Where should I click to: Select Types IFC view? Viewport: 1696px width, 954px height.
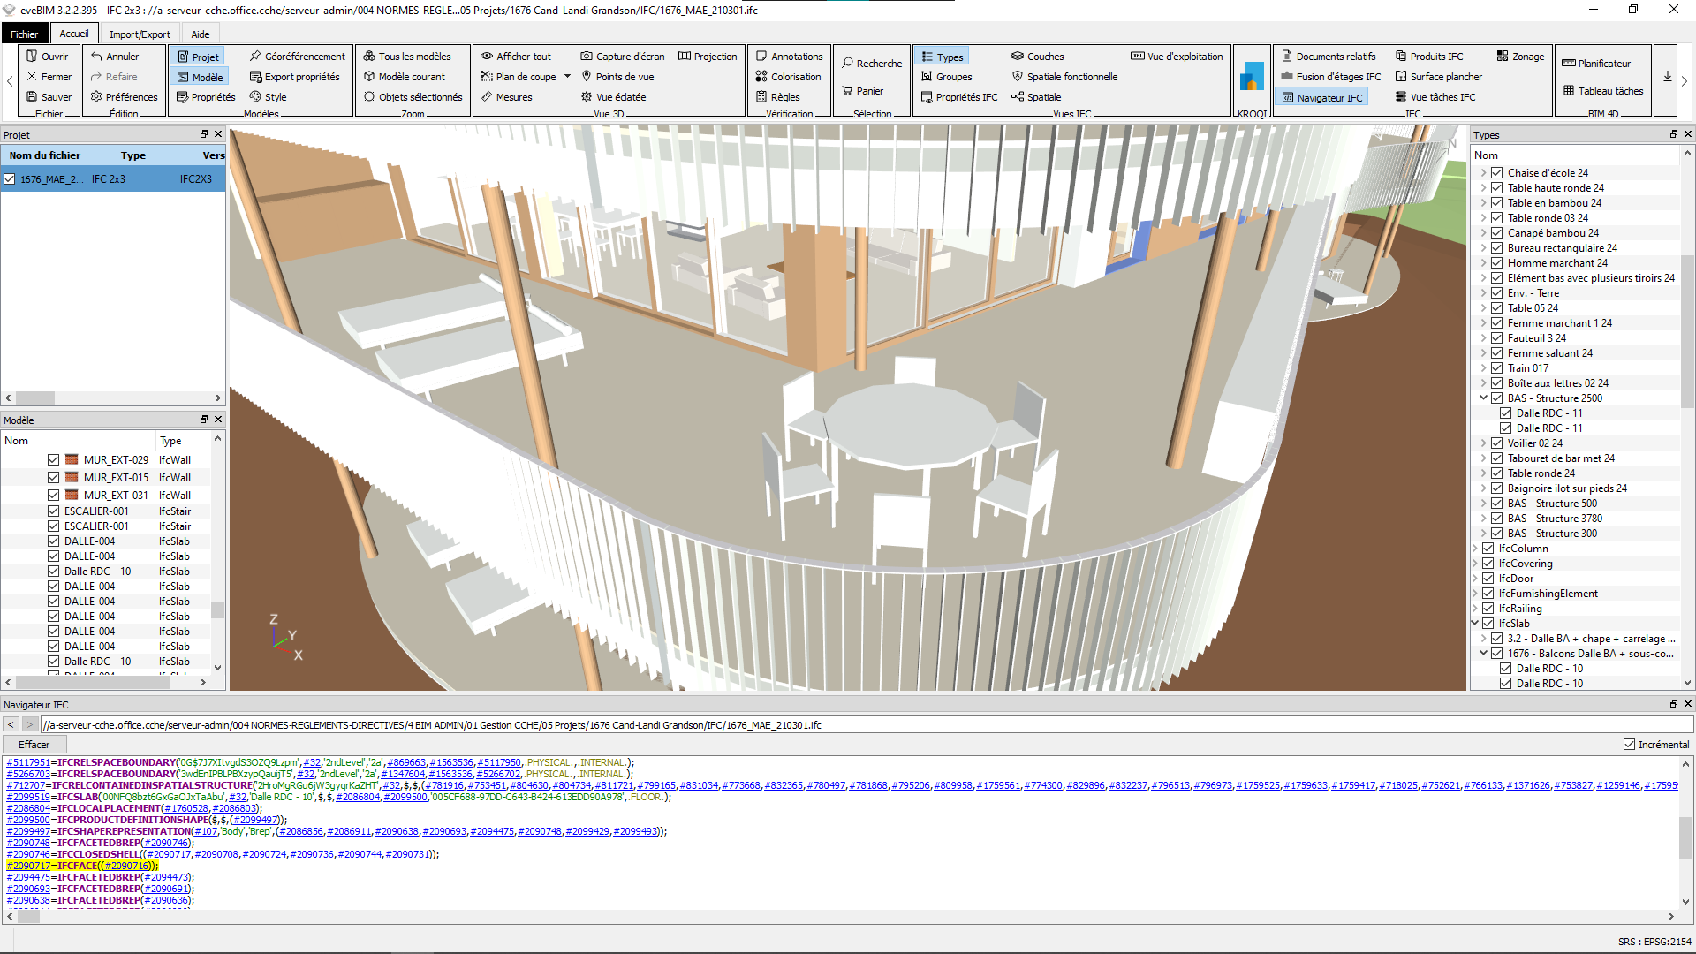point(942,57)
